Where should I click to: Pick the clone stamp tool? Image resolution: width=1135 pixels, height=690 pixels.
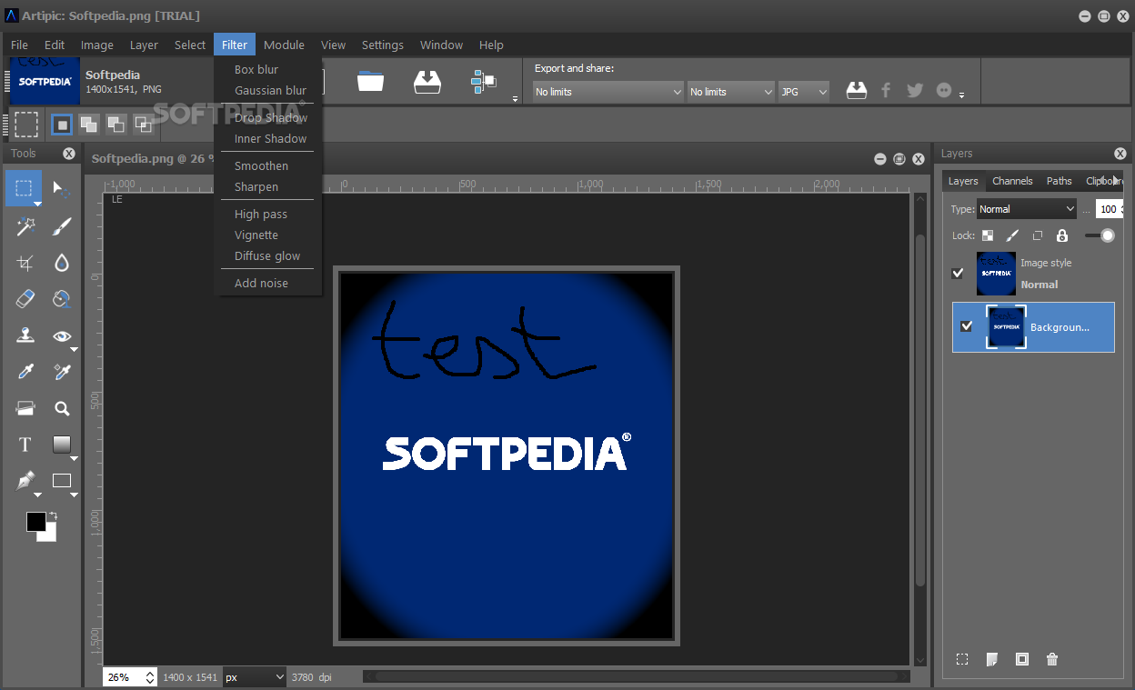tap(25, 335)
